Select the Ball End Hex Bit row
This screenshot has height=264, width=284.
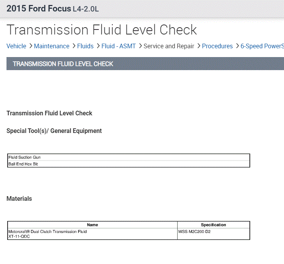[129, 164]
